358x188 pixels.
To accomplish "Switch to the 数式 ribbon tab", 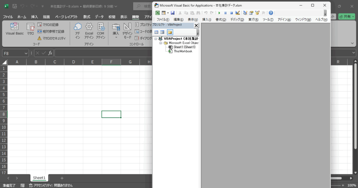I will point(86,17).
